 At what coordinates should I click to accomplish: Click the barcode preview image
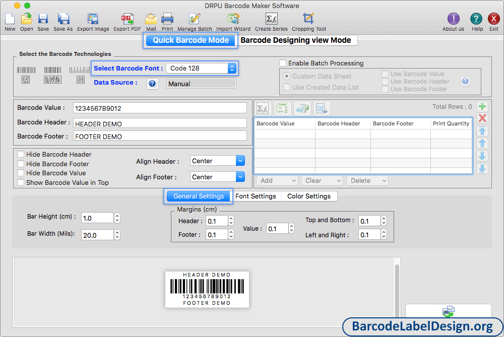(207, 290)
